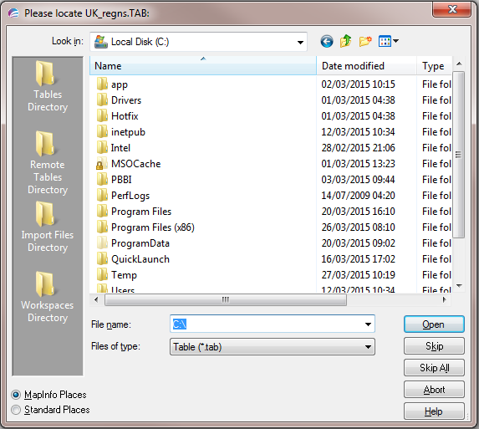The width and height of the screenshot is (479, 429).
Task: Click the horizontal scrollbar left arrow
Action: click(x=96, y=299)
